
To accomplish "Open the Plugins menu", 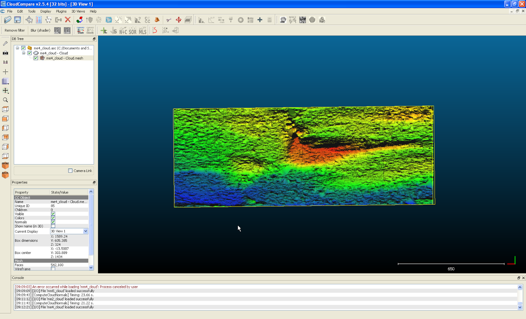I will (x=61, y=11).
